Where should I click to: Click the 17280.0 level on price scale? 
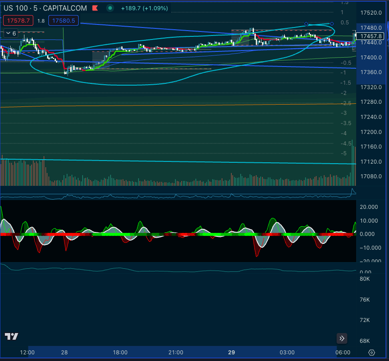coord(371,102)
